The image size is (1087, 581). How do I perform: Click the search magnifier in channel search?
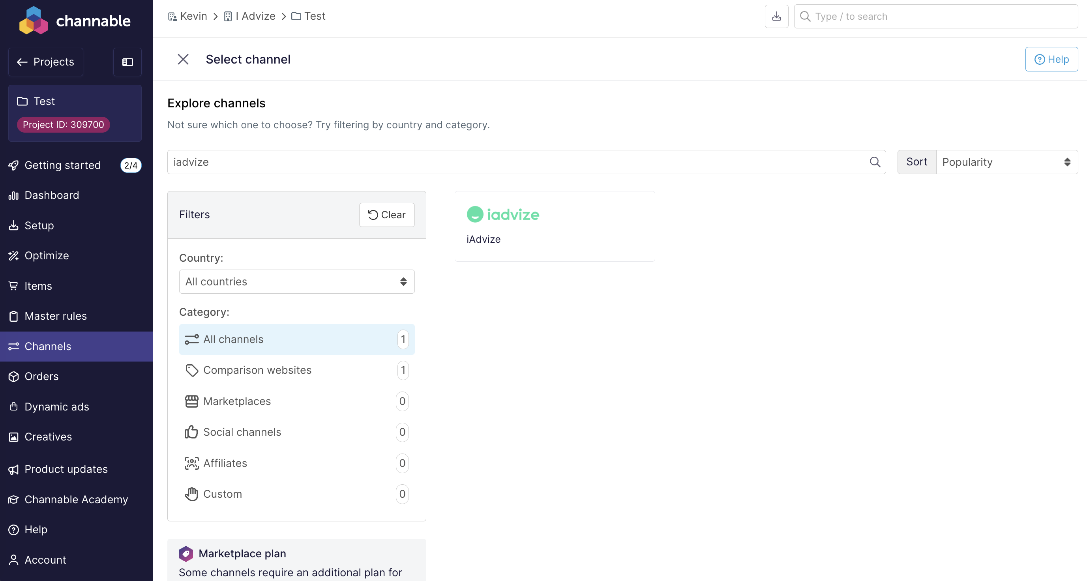875,162
